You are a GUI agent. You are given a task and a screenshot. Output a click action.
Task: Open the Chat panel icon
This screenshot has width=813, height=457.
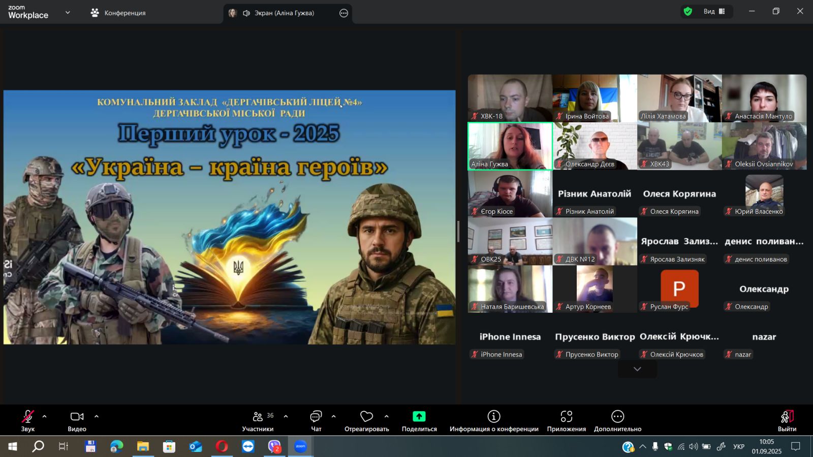[x=316, y=417]
